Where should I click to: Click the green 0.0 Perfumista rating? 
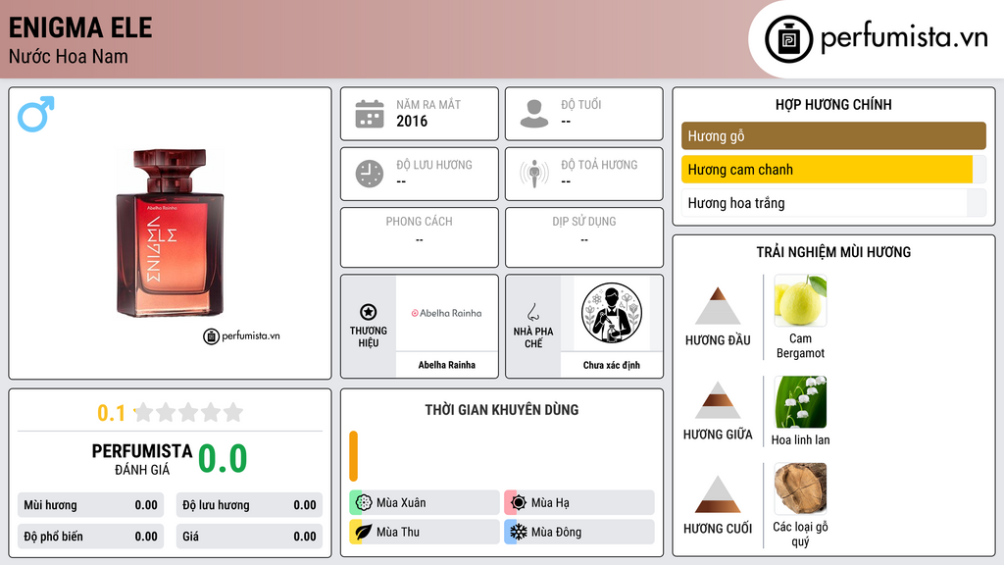[x=223, y=459]
